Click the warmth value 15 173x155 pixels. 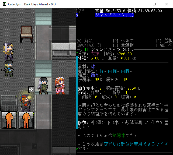point(125,80)
